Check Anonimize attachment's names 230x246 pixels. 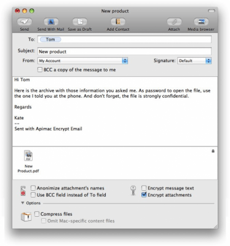pos(33,188)
